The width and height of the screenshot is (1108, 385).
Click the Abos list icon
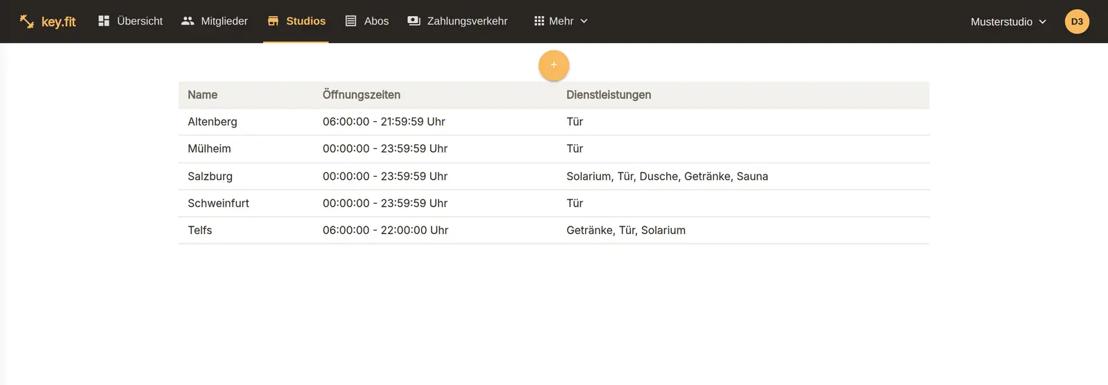point(351,21)
